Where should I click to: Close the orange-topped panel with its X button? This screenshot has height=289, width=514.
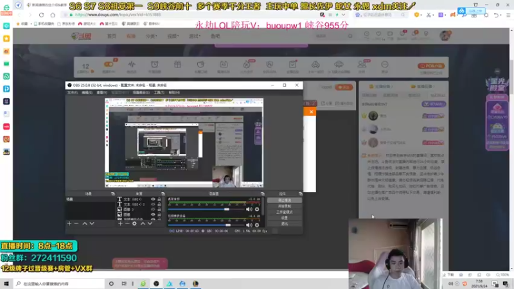pyautogui.click(x=311, y=112)
